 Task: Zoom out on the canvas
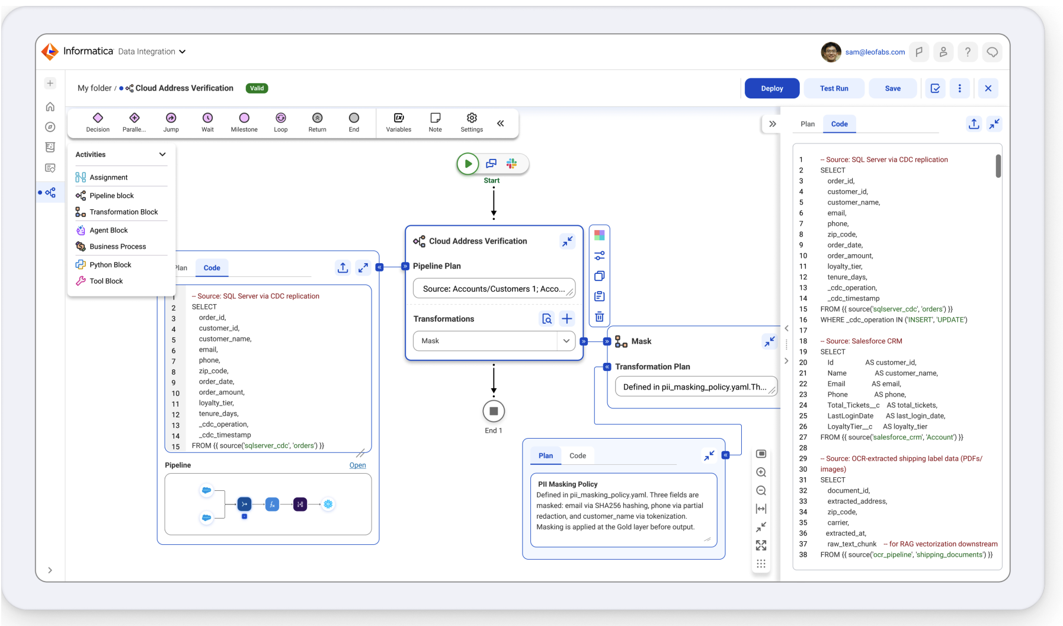pyautogui.click(x=761, y=490)
